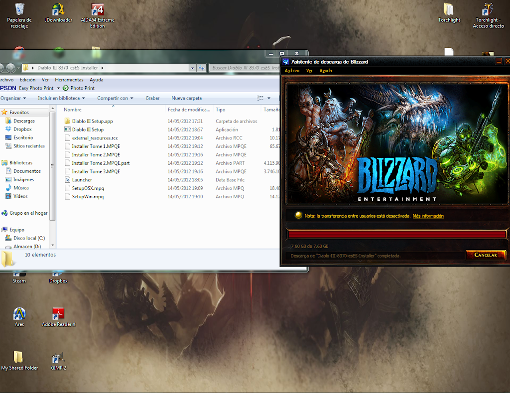Open the Ayuda menu in Explorer
The width and height of the screenshot is (510, 393).
point(96,80)
